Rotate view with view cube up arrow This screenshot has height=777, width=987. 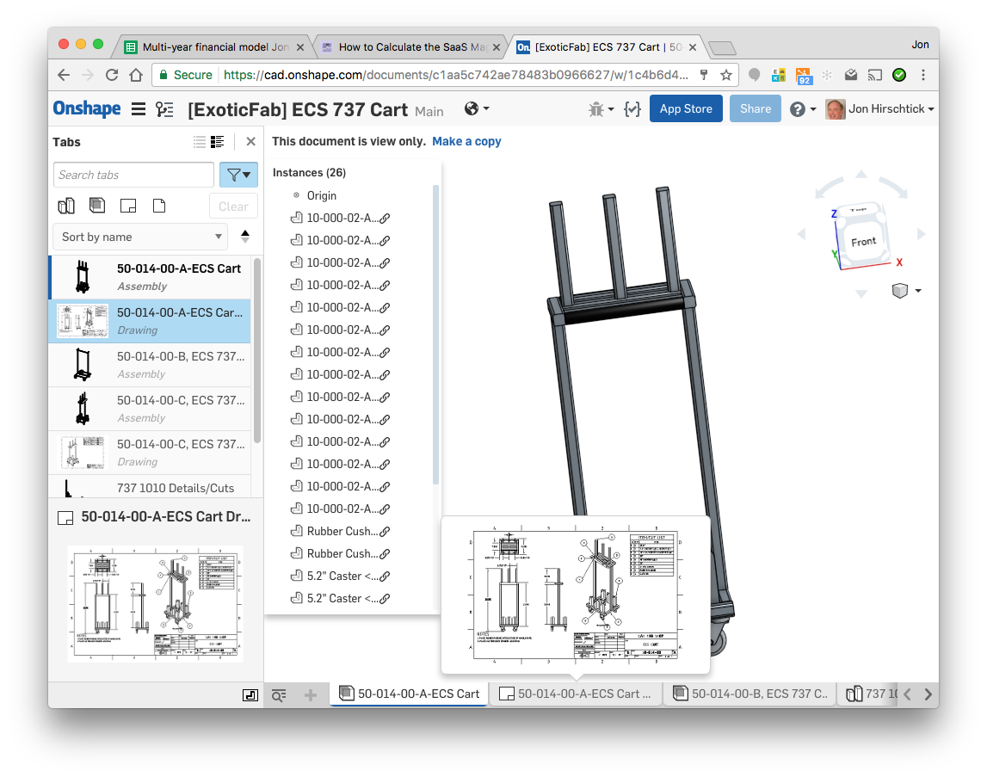point(861,175)
